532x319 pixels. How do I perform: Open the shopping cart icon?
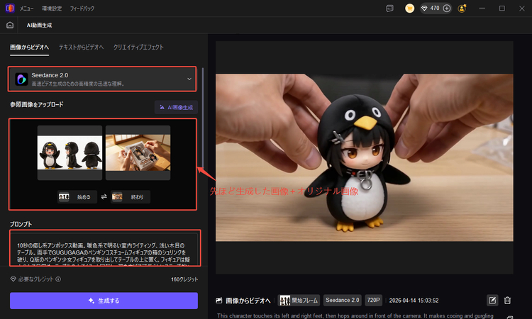[409, 9]
